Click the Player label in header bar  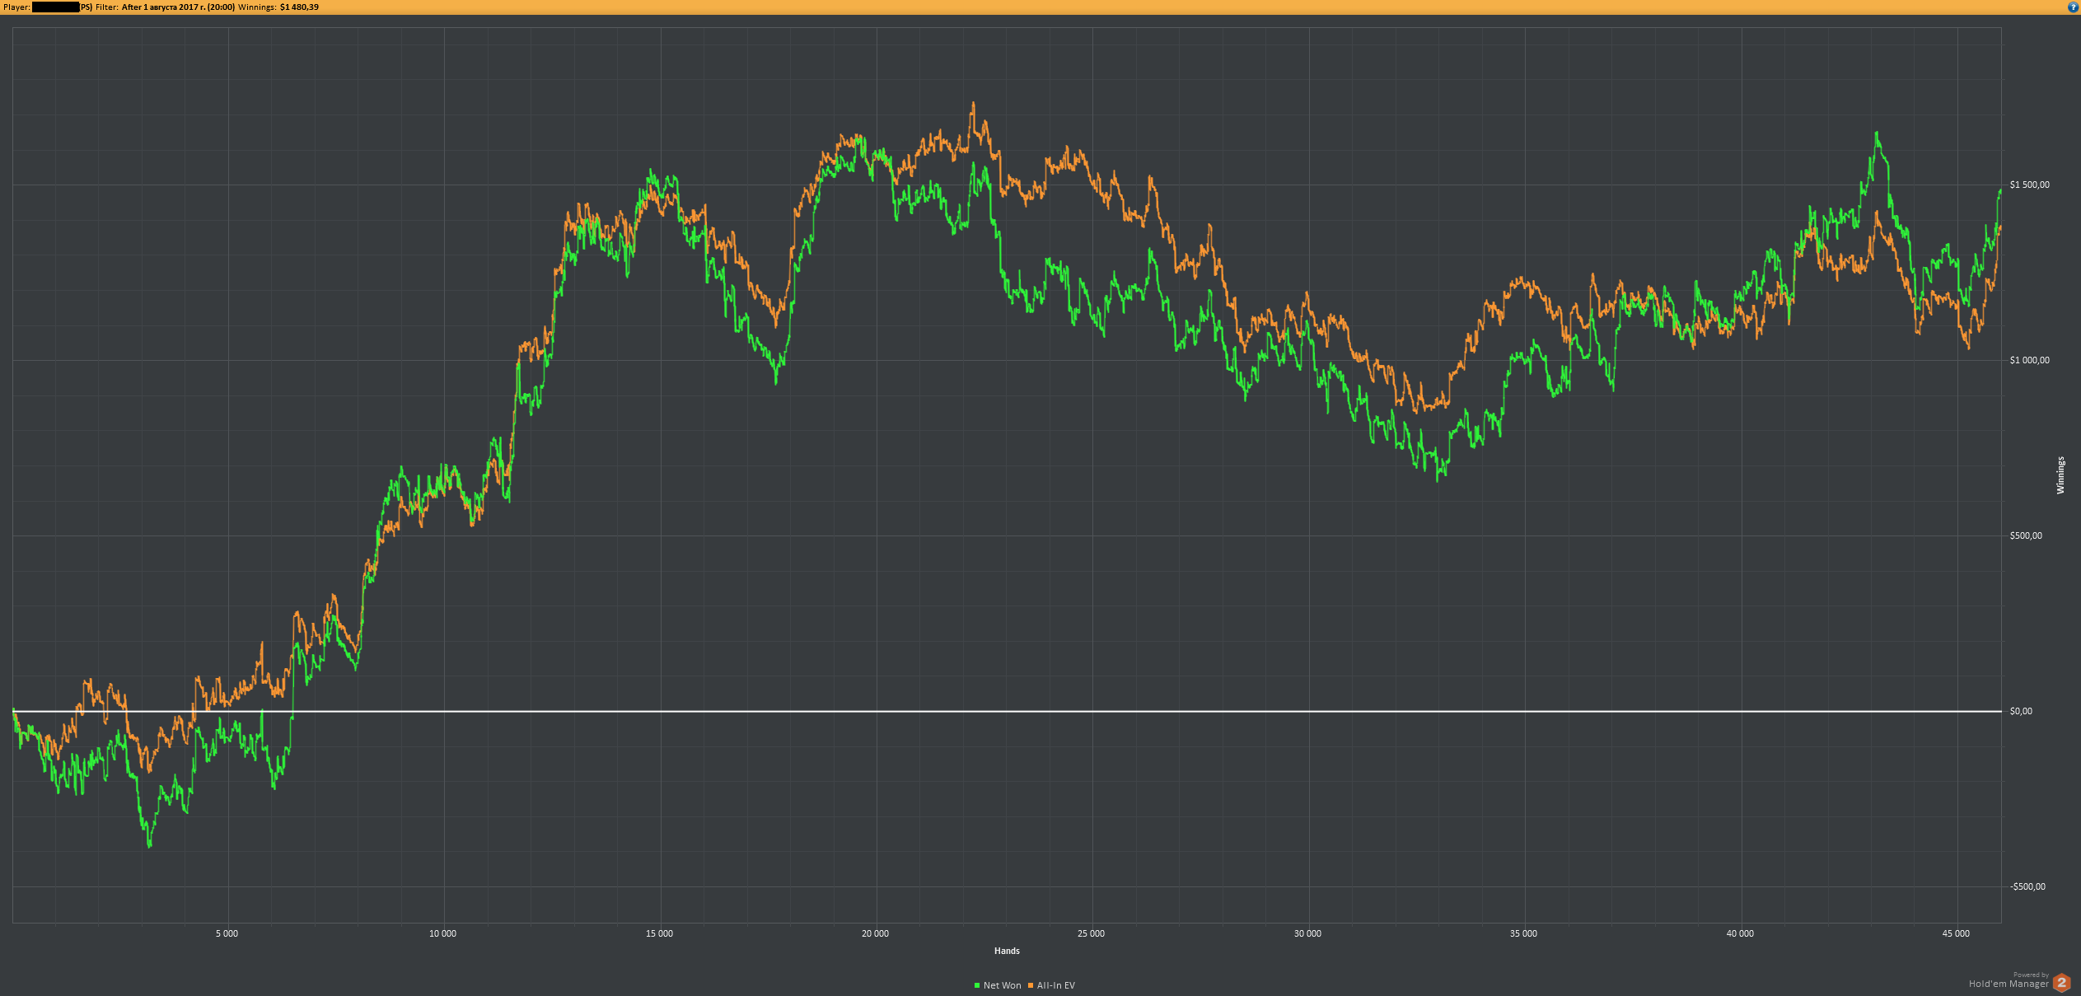pyautogui.click(x=16, y=7)
